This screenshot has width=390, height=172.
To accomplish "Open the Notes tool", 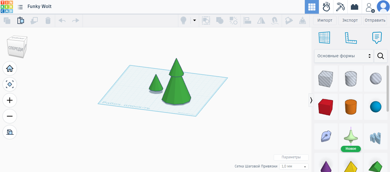I will click(377, 38).
